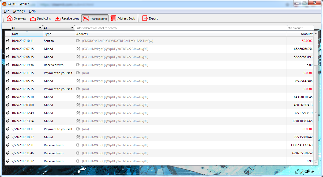Click the receive icon on 9/27/2017 21:32 row

(x=78, y=161)
